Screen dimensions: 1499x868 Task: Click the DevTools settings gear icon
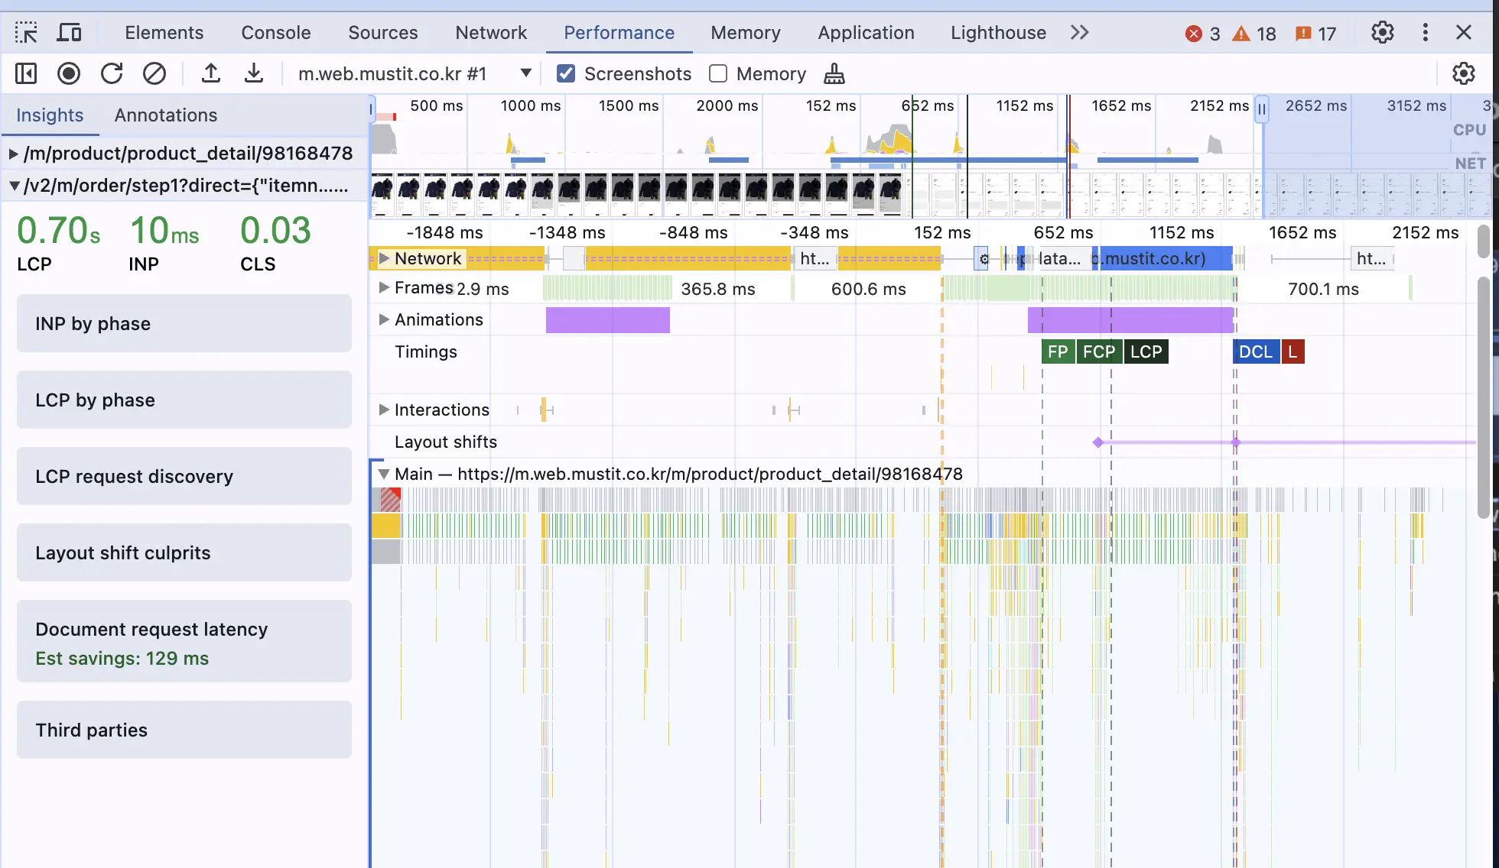pos(1384,32)
